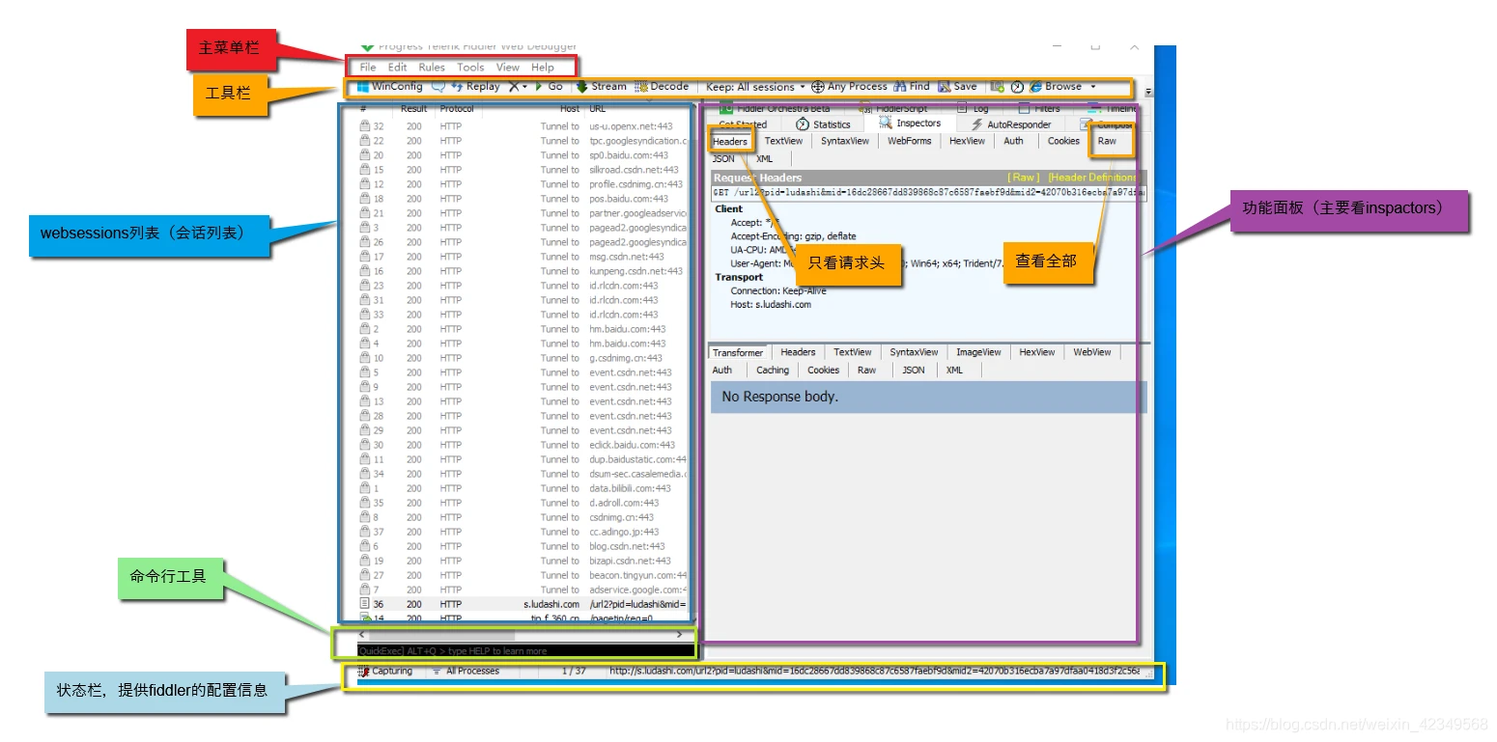Switch to the Statistics tab
1497x742 pixels.
(823, 124)
